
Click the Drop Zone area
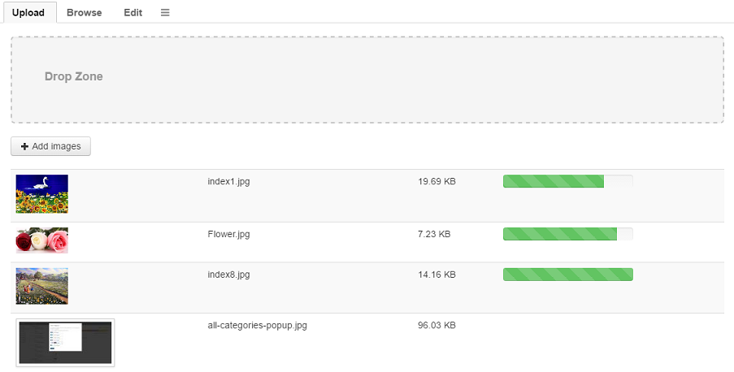367,80
